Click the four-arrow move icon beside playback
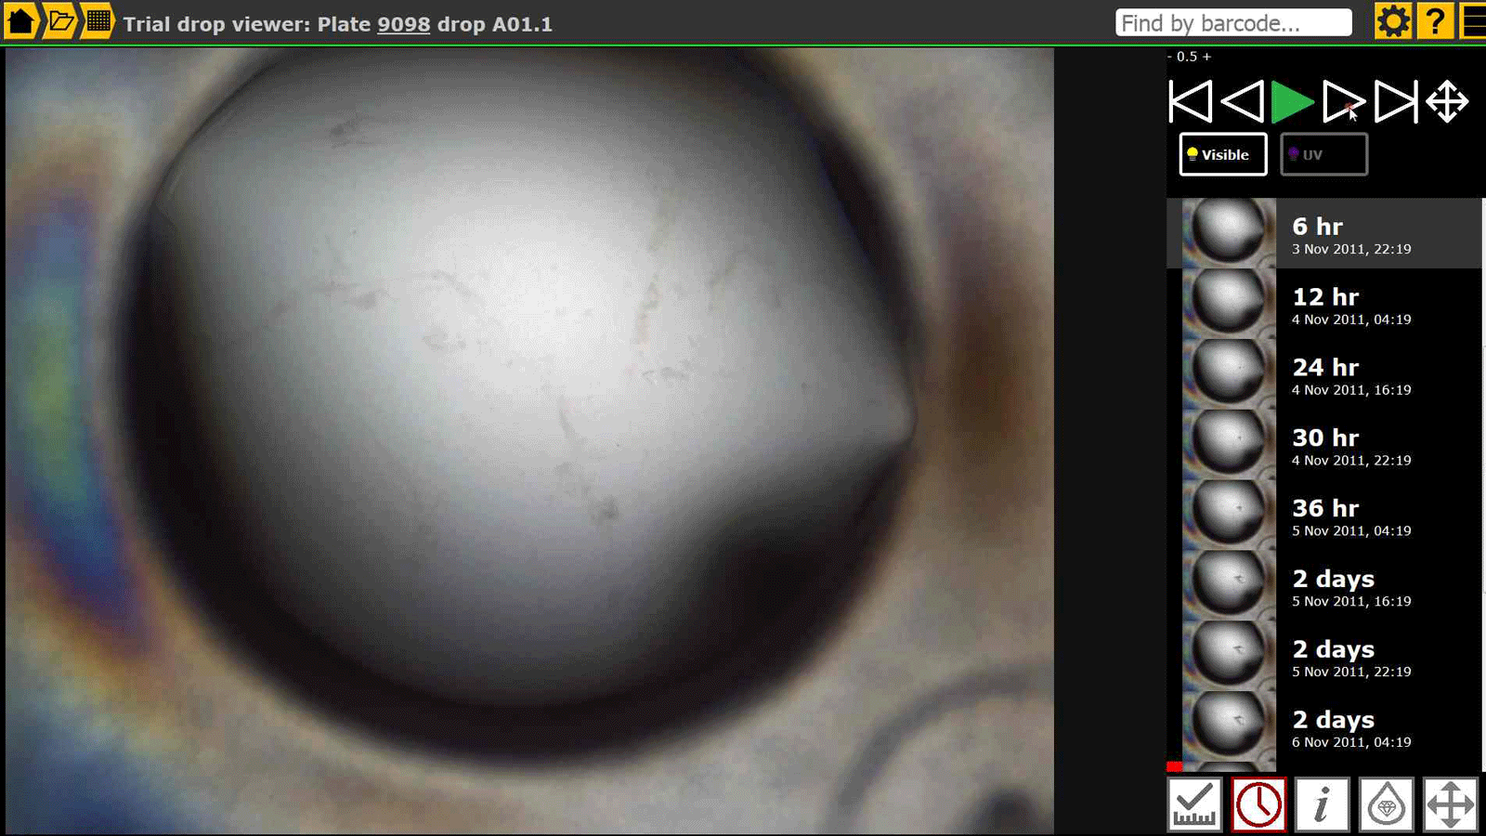 (1447, 101)
